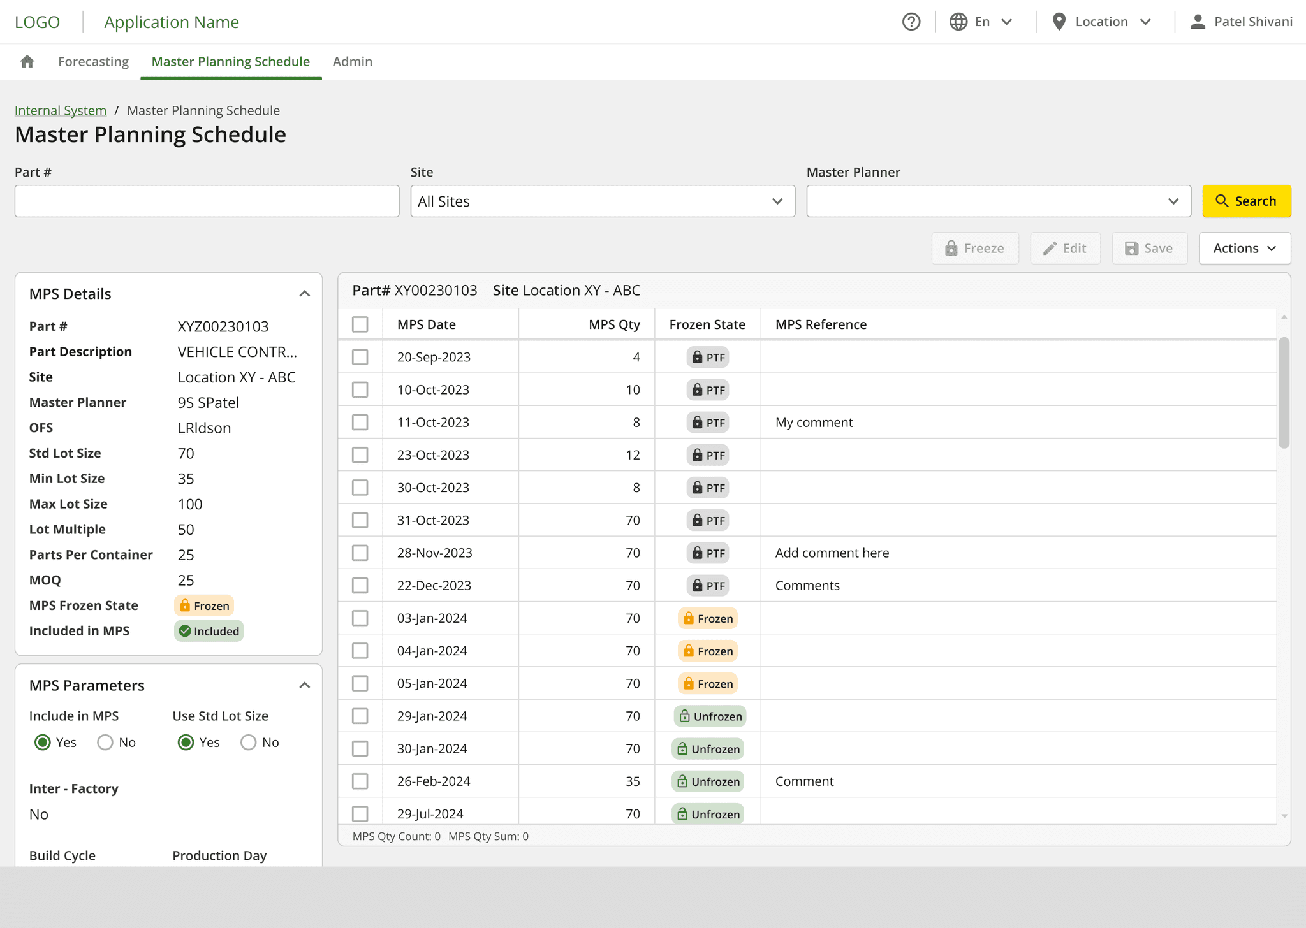Open the Admin tab
The width and height of the screenshot is (1306, 928).
(352, 61)
